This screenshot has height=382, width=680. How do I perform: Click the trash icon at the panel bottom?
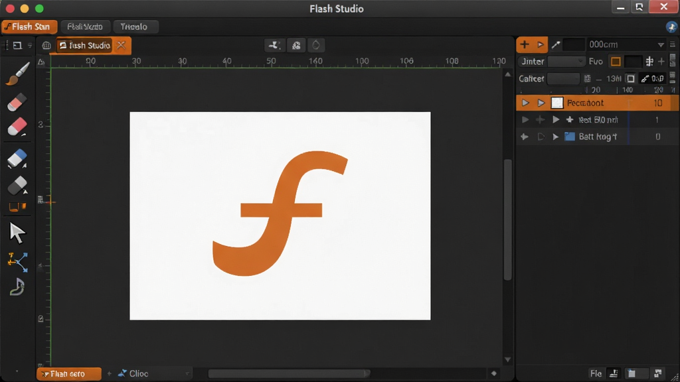(632, 373)
